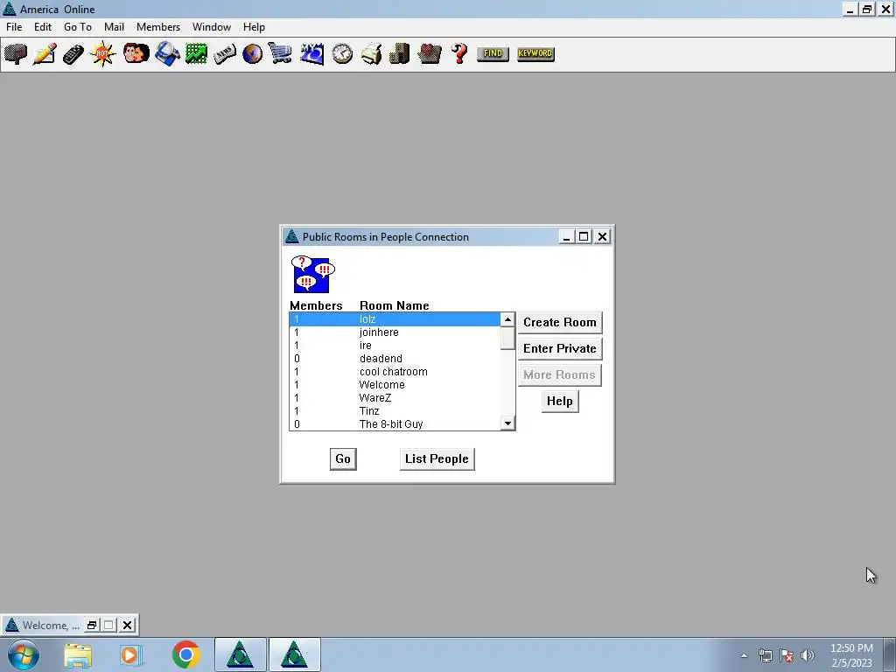Open the My AOL toolbar icon

tap(311, 53)
